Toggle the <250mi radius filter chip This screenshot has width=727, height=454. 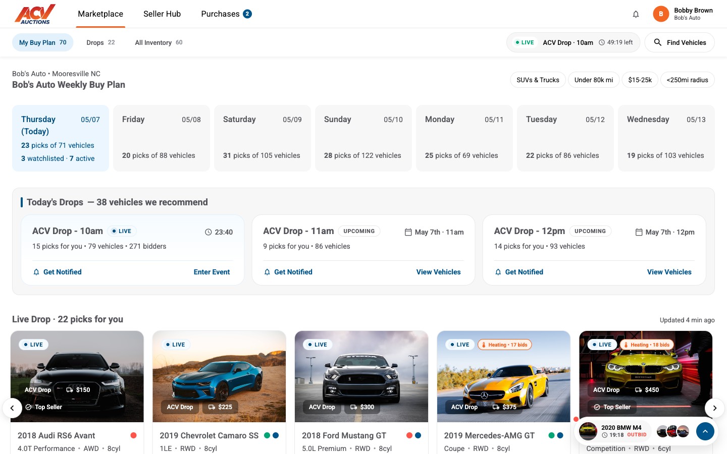click(687, 80)
